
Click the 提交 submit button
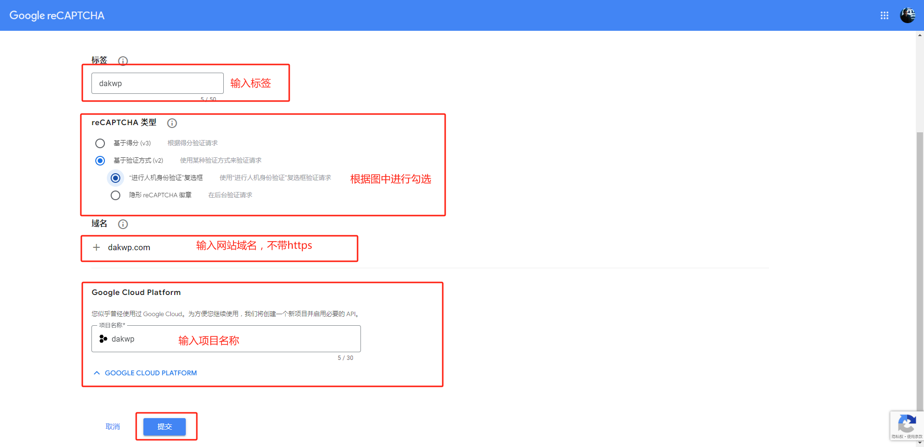[165, 427]
